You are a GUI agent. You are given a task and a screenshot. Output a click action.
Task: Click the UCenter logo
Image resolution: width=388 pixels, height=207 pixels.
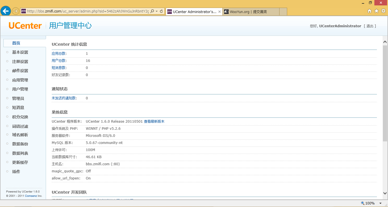coord(25,26)
